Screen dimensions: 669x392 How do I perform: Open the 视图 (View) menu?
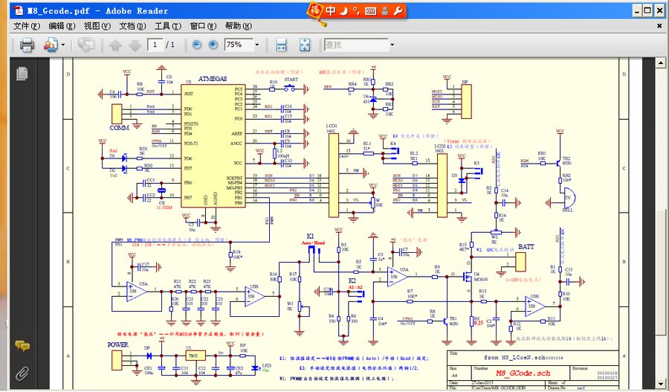[x=97, y=26]
